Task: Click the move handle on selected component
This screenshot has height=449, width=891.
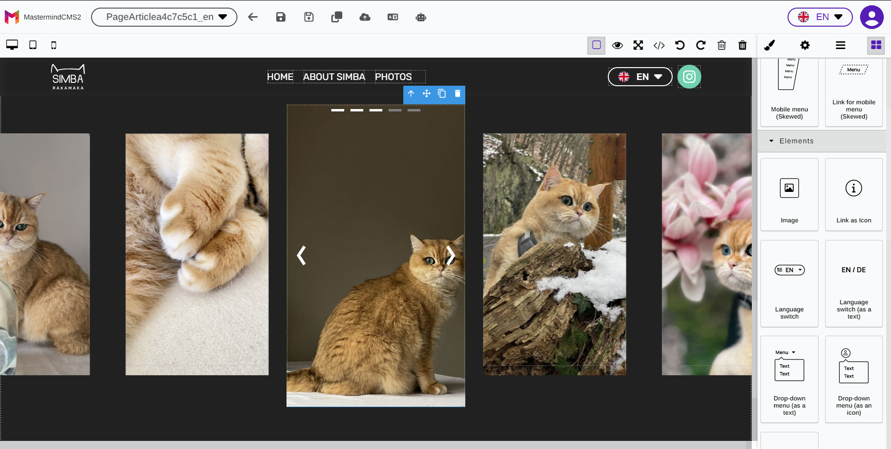Action: click(x=427, y=93)
